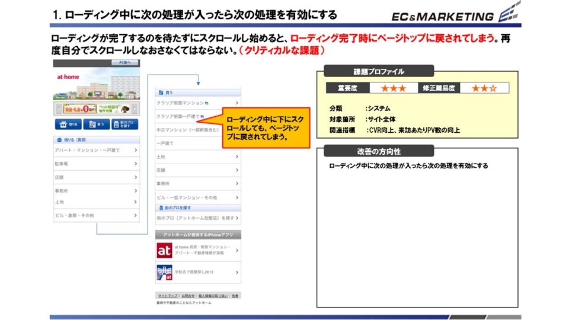Click the 街のプロを探す section header
569x320 pixels.
(x=198, y=208)
